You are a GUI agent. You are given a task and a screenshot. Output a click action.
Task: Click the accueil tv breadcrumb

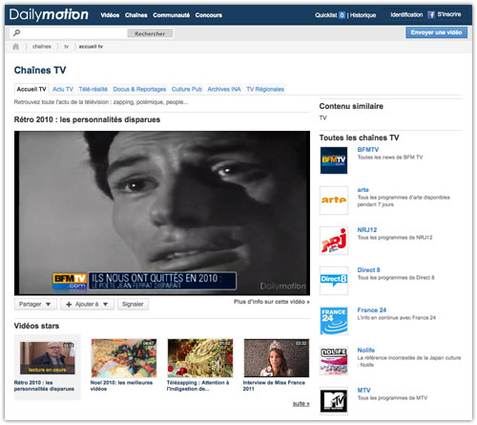(91, 47)
